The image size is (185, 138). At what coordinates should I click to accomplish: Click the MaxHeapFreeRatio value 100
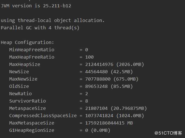point(89,57)
